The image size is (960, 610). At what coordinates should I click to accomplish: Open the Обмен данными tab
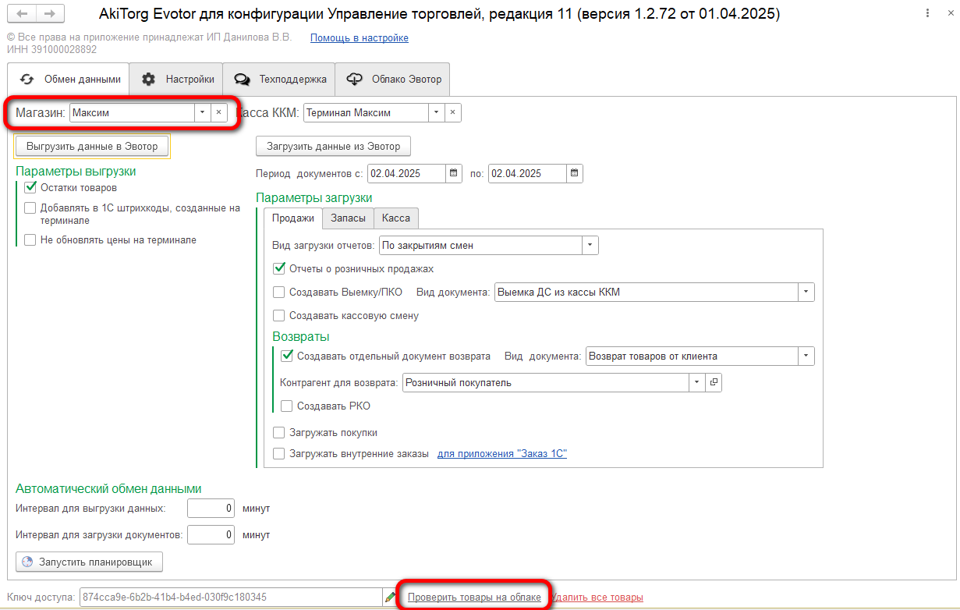(x=69, y=79)
